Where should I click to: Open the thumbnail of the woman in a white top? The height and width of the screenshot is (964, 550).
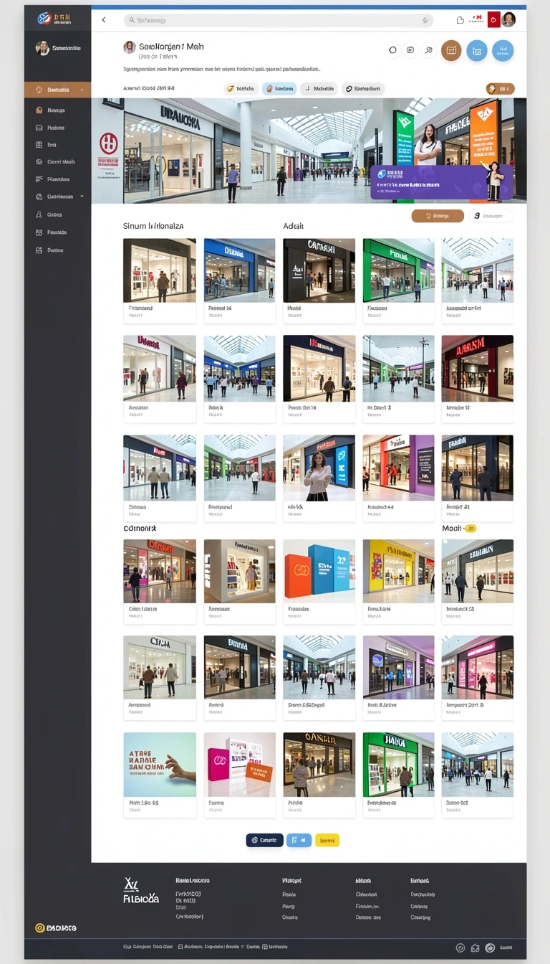coord(319,468)
